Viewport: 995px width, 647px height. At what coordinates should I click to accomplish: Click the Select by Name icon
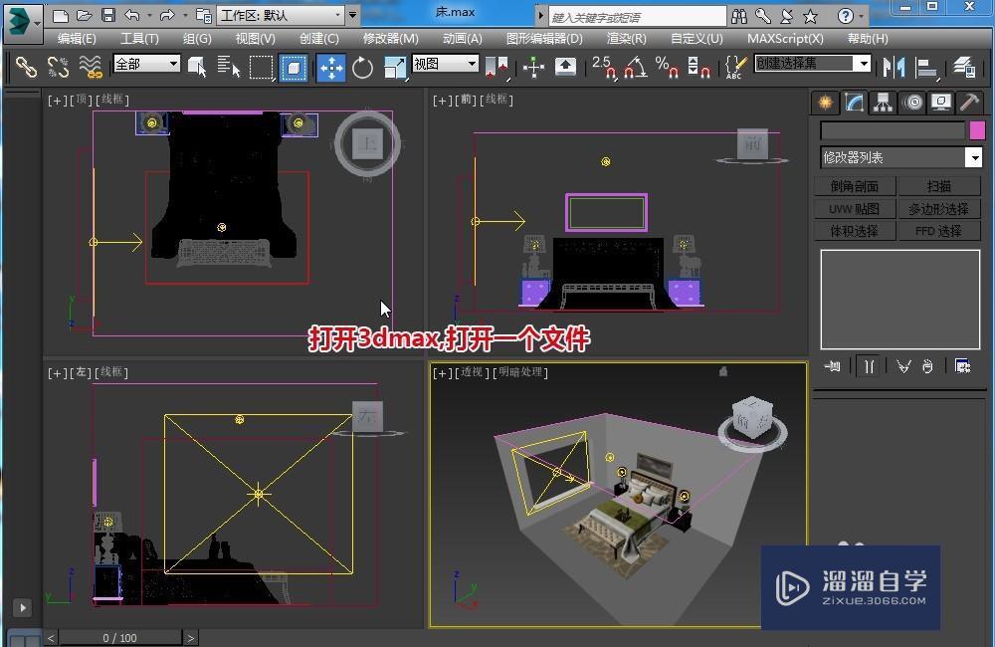229,67
